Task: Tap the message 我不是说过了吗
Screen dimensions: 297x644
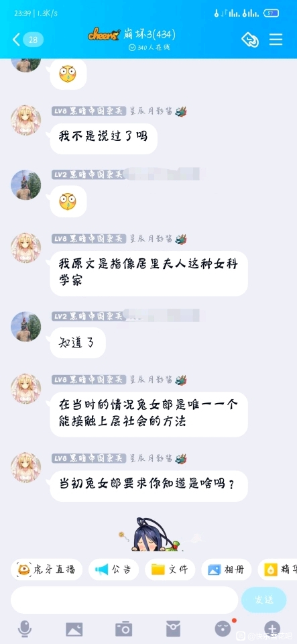Action: click(103, 137)
